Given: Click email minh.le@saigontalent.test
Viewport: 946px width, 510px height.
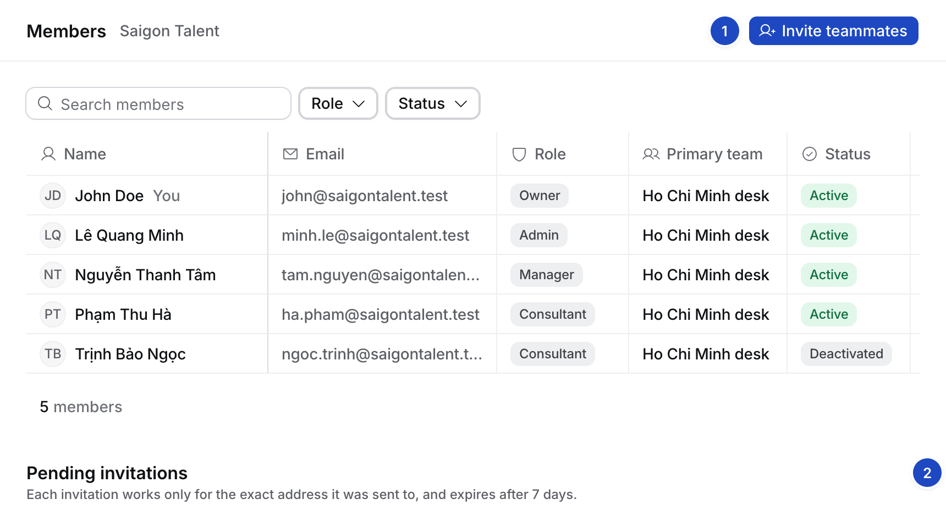Looking at the screenshot, I should (x=376, y=235).
